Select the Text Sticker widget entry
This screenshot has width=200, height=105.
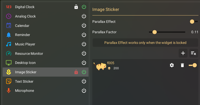tap(24, 81)
